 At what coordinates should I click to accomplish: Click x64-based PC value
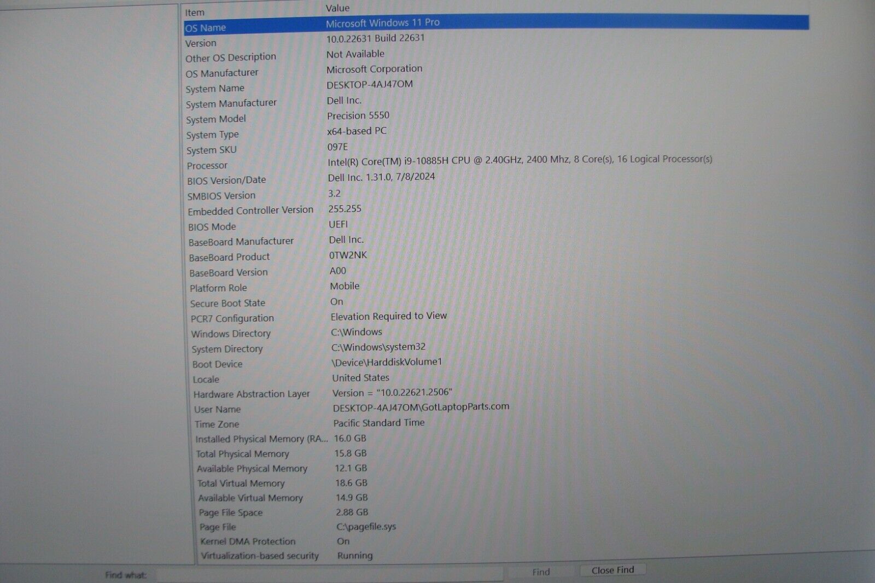(x=357, y=131)
